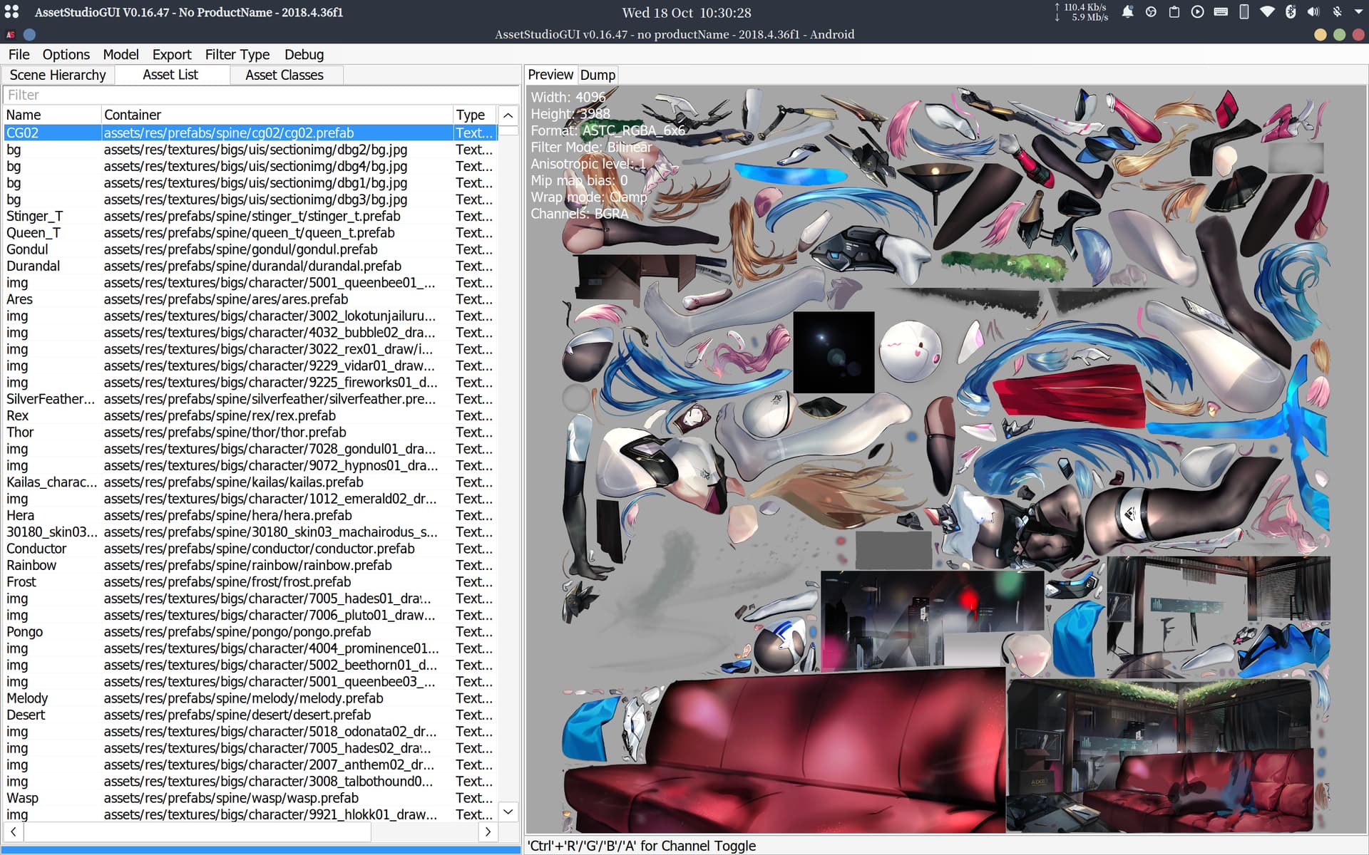
Task: Expand the hidden system tray arrow
Action: [1358, 12]
